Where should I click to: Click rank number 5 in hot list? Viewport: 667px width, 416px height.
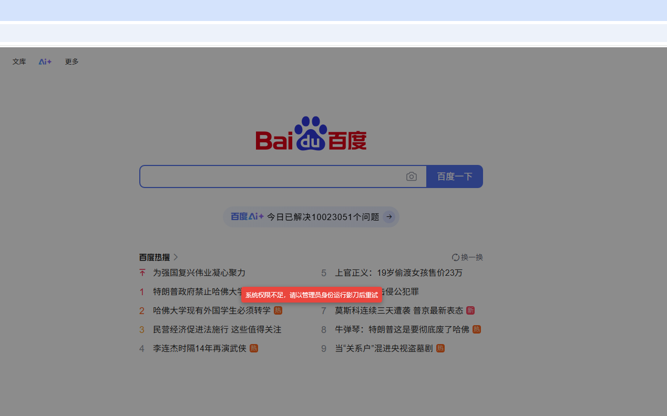(x=324, y=273)
